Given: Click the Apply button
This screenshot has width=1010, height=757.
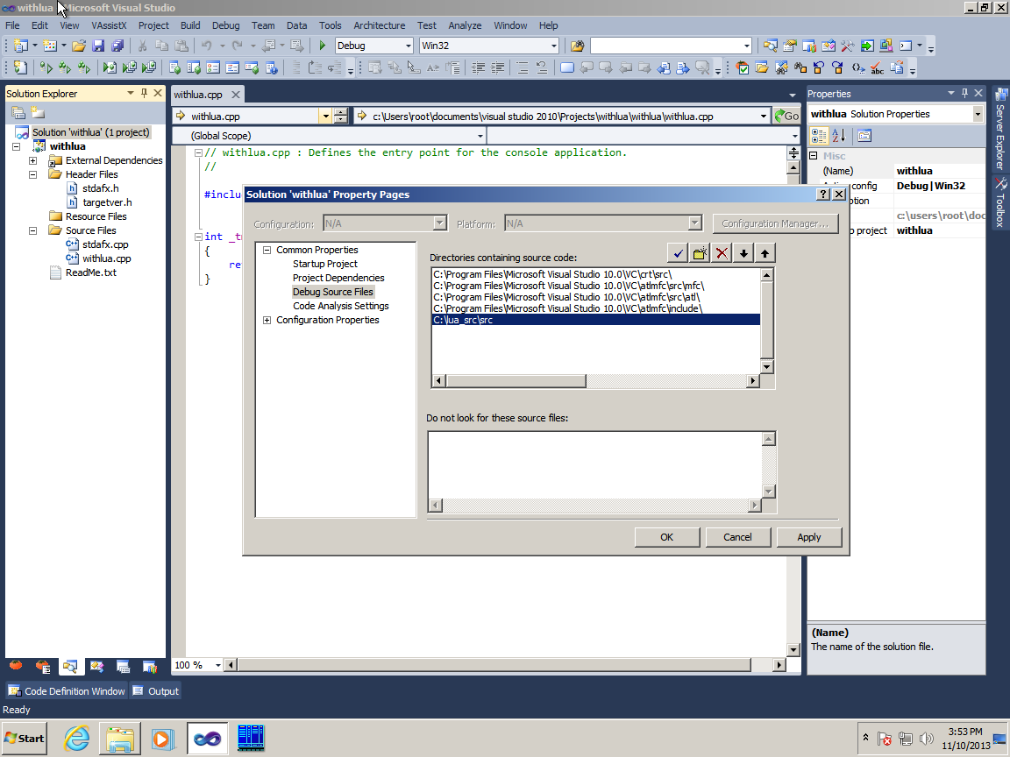Looking at the screenshot, I should [809, 537].
